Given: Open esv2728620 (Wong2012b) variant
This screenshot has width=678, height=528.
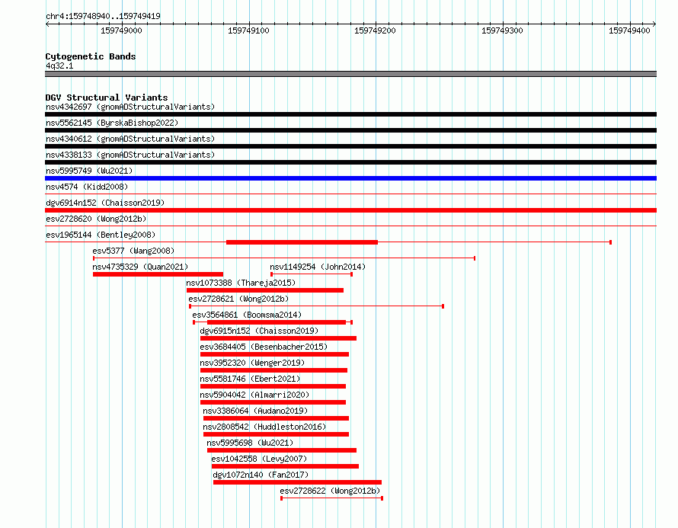Looking at the screenshot, I should coord(96,219).
